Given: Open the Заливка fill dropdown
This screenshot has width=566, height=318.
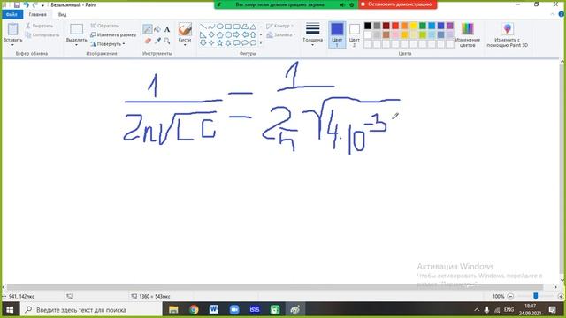Looking at the screenshot, I should coord(281,35).
